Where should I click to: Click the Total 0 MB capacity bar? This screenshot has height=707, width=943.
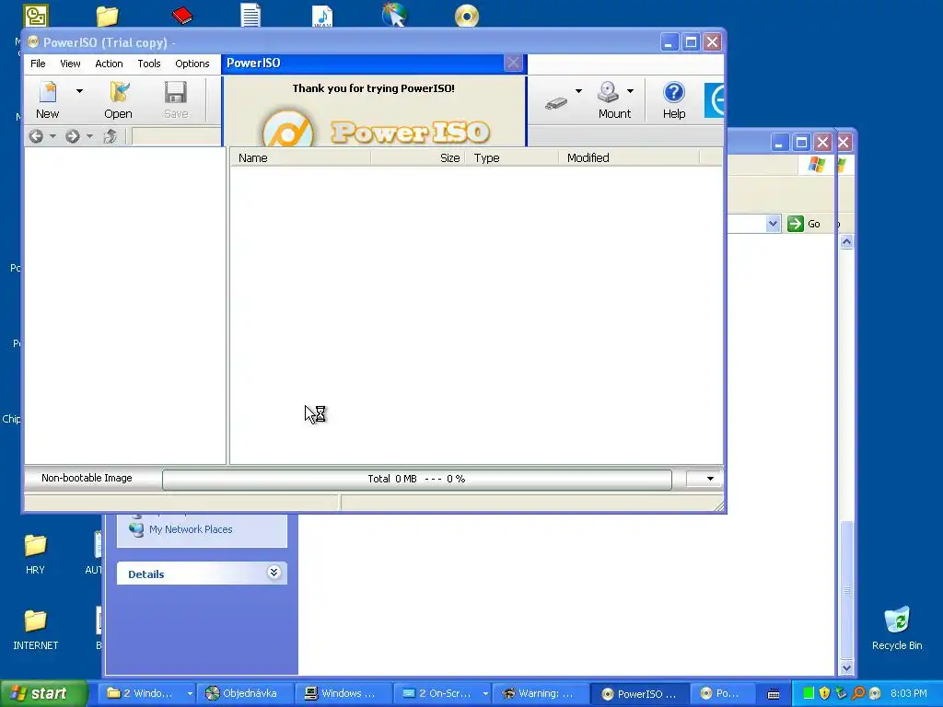(x=417, y=479)
